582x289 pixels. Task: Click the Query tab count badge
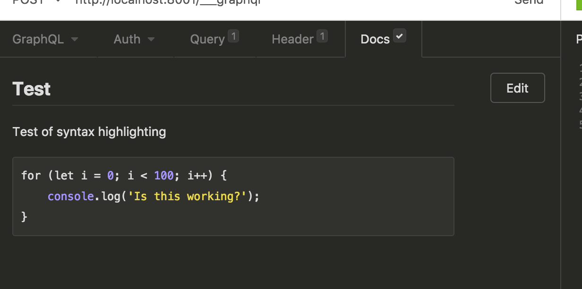click(x=233, y=36)
